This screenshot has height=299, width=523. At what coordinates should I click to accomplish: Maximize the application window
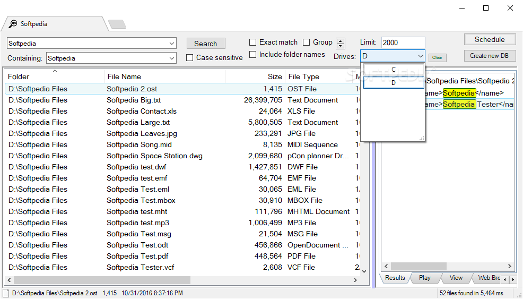click(x=486, y=8)
